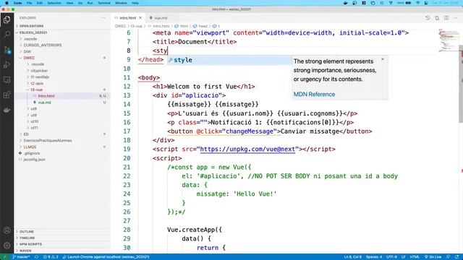463x260 pixels.
Task: Open timeline history icon in editor toolbar
Action: pyautogui.click(x=428, y=18)
